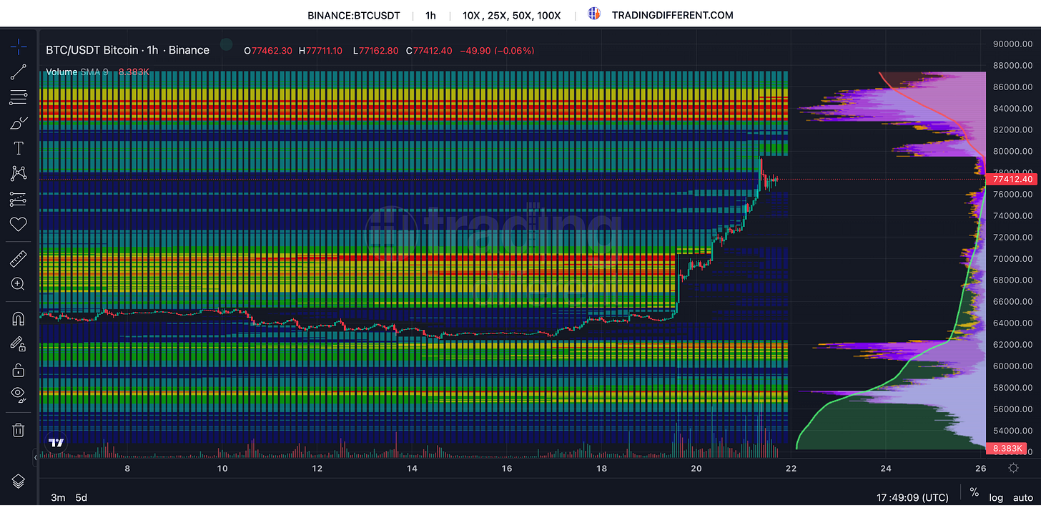Click the BINANCE:BTCUSDT symbol header
Screen dimensions: 1041x508
(353, 15)
